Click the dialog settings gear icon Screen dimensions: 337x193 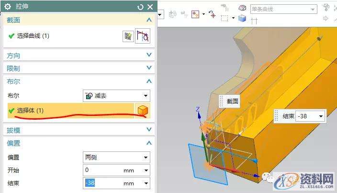[x=8, y=7]
